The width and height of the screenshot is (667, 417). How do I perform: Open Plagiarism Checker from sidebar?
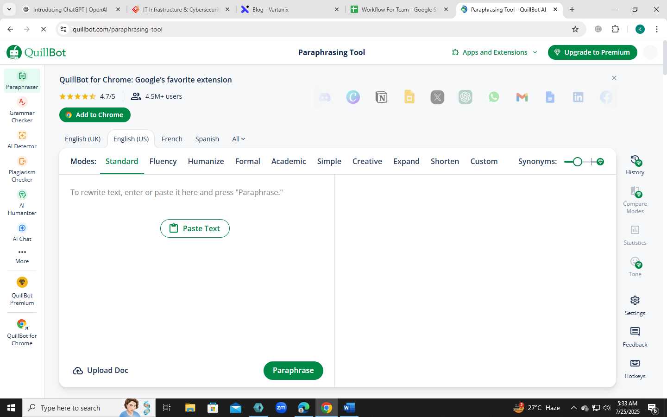click(x=22, y=169)
